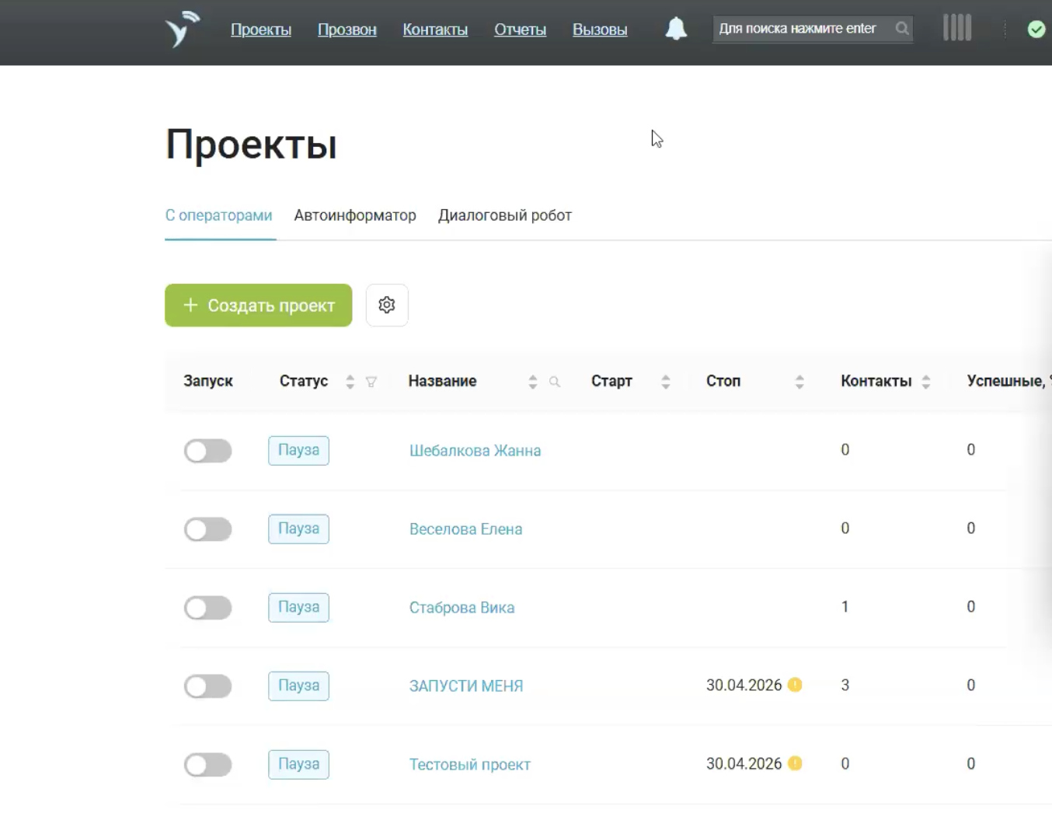Click yellow warning icon in Тестовый проект row
This screenshot has width=1052, height=813.
(795, 763)
